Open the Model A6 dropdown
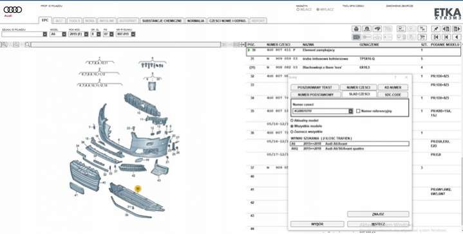 (64, 34)
